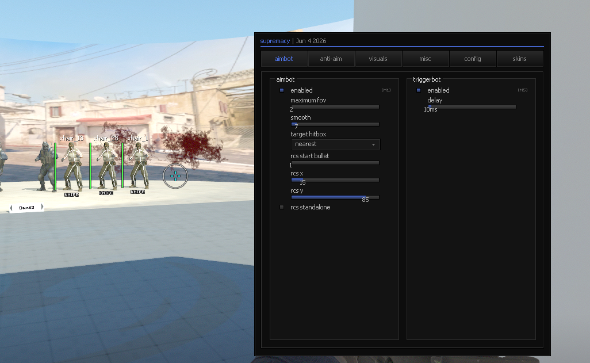The width and height of the screenshot is (590, 363).
Task: Click the 85 value on rcs y
Action: pos(365,200)
